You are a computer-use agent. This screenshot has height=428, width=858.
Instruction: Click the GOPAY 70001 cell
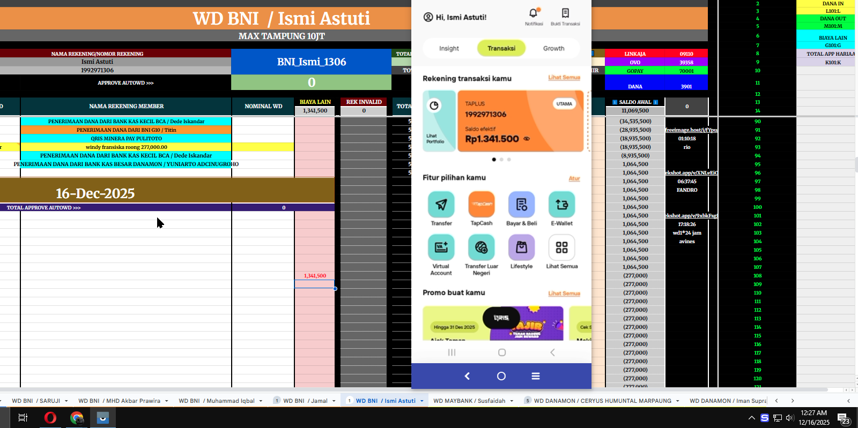pyautogui.click(x=656, y=71)
